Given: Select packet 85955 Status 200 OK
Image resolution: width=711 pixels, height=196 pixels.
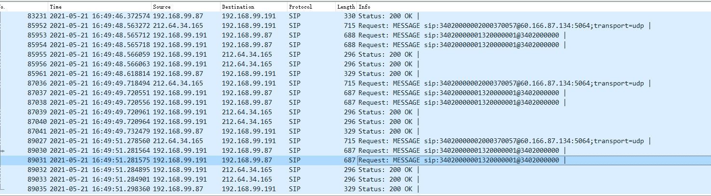Looking at the screenshot, I should tap(193, 54).
